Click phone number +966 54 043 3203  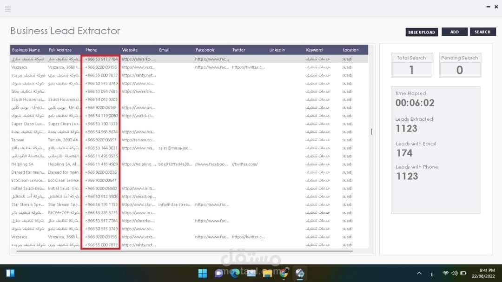tap(101, 99)
